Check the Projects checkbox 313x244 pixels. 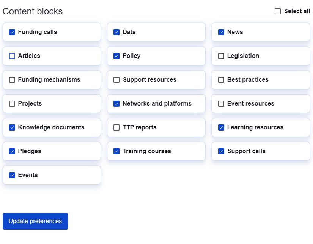tap(12, 104)
